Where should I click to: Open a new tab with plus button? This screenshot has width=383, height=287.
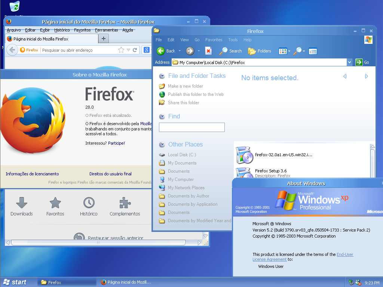(104, 39)
